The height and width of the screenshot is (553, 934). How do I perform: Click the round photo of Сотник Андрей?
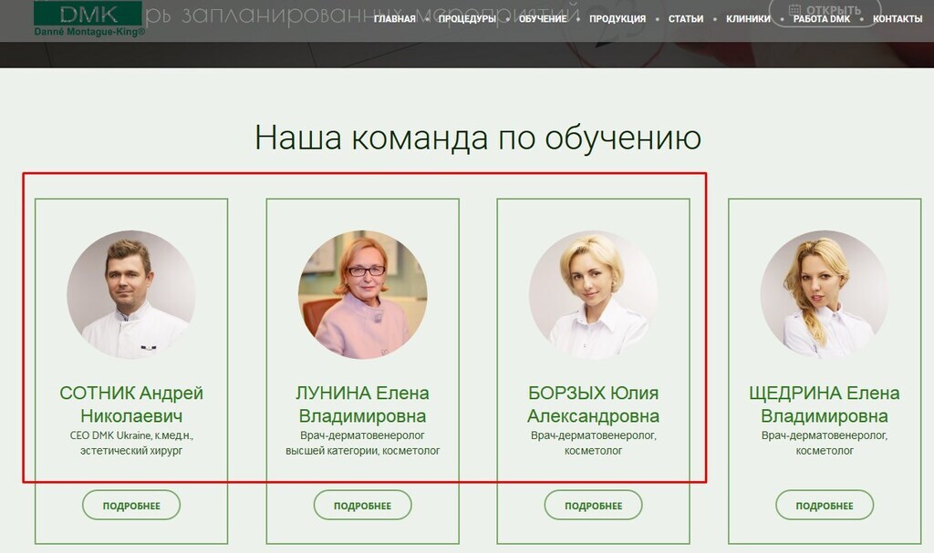[130, 294]
